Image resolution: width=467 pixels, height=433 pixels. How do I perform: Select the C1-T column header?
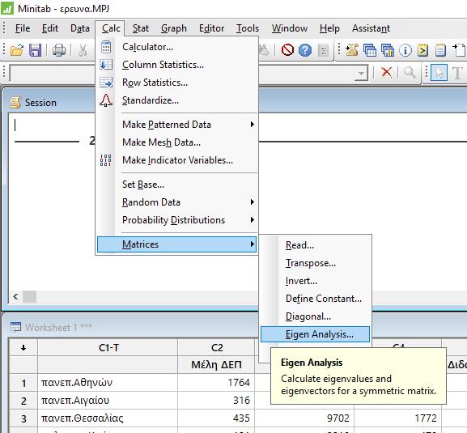pyautogui.click(x=108, y=347)
